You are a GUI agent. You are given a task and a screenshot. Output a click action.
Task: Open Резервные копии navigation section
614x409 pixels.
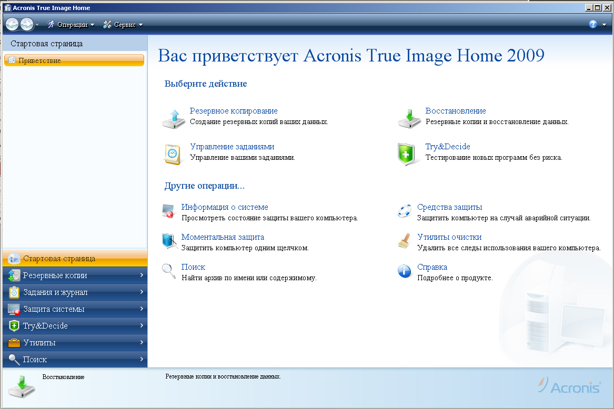click(75, 275)
